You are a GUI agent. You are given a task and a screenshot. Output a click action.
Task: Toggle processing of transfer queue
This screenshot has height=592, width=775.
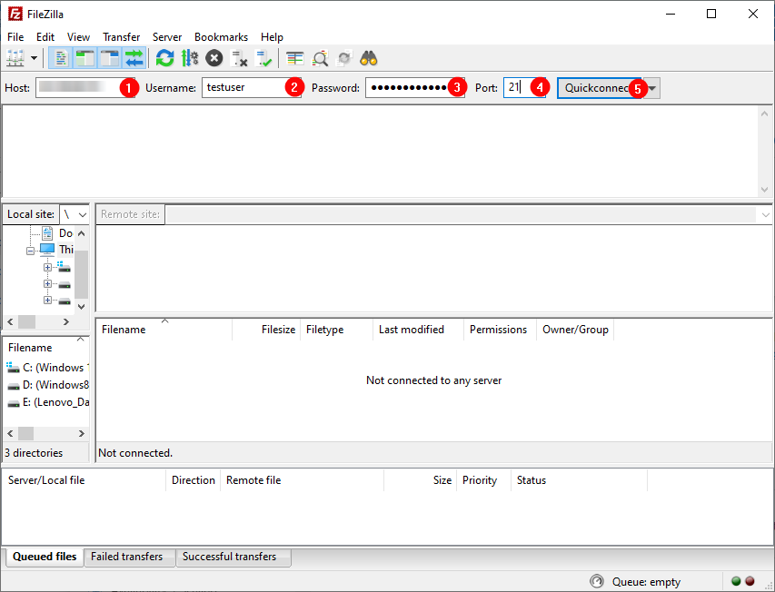190,58
